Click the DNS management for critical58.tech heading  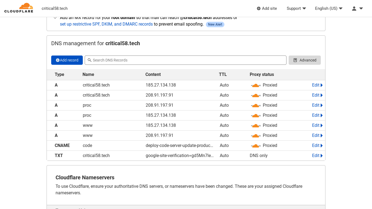pyautogui.click(x=96, y=43)
